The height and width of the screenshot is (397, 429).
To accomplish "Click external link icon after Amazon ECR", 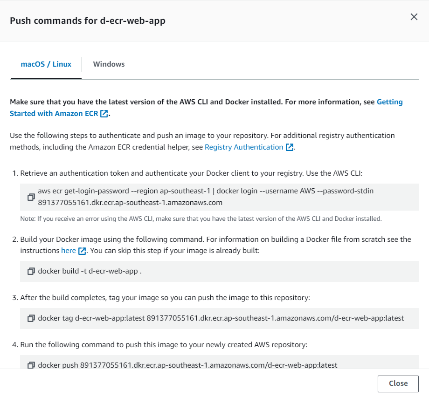I will pos(104,113).
